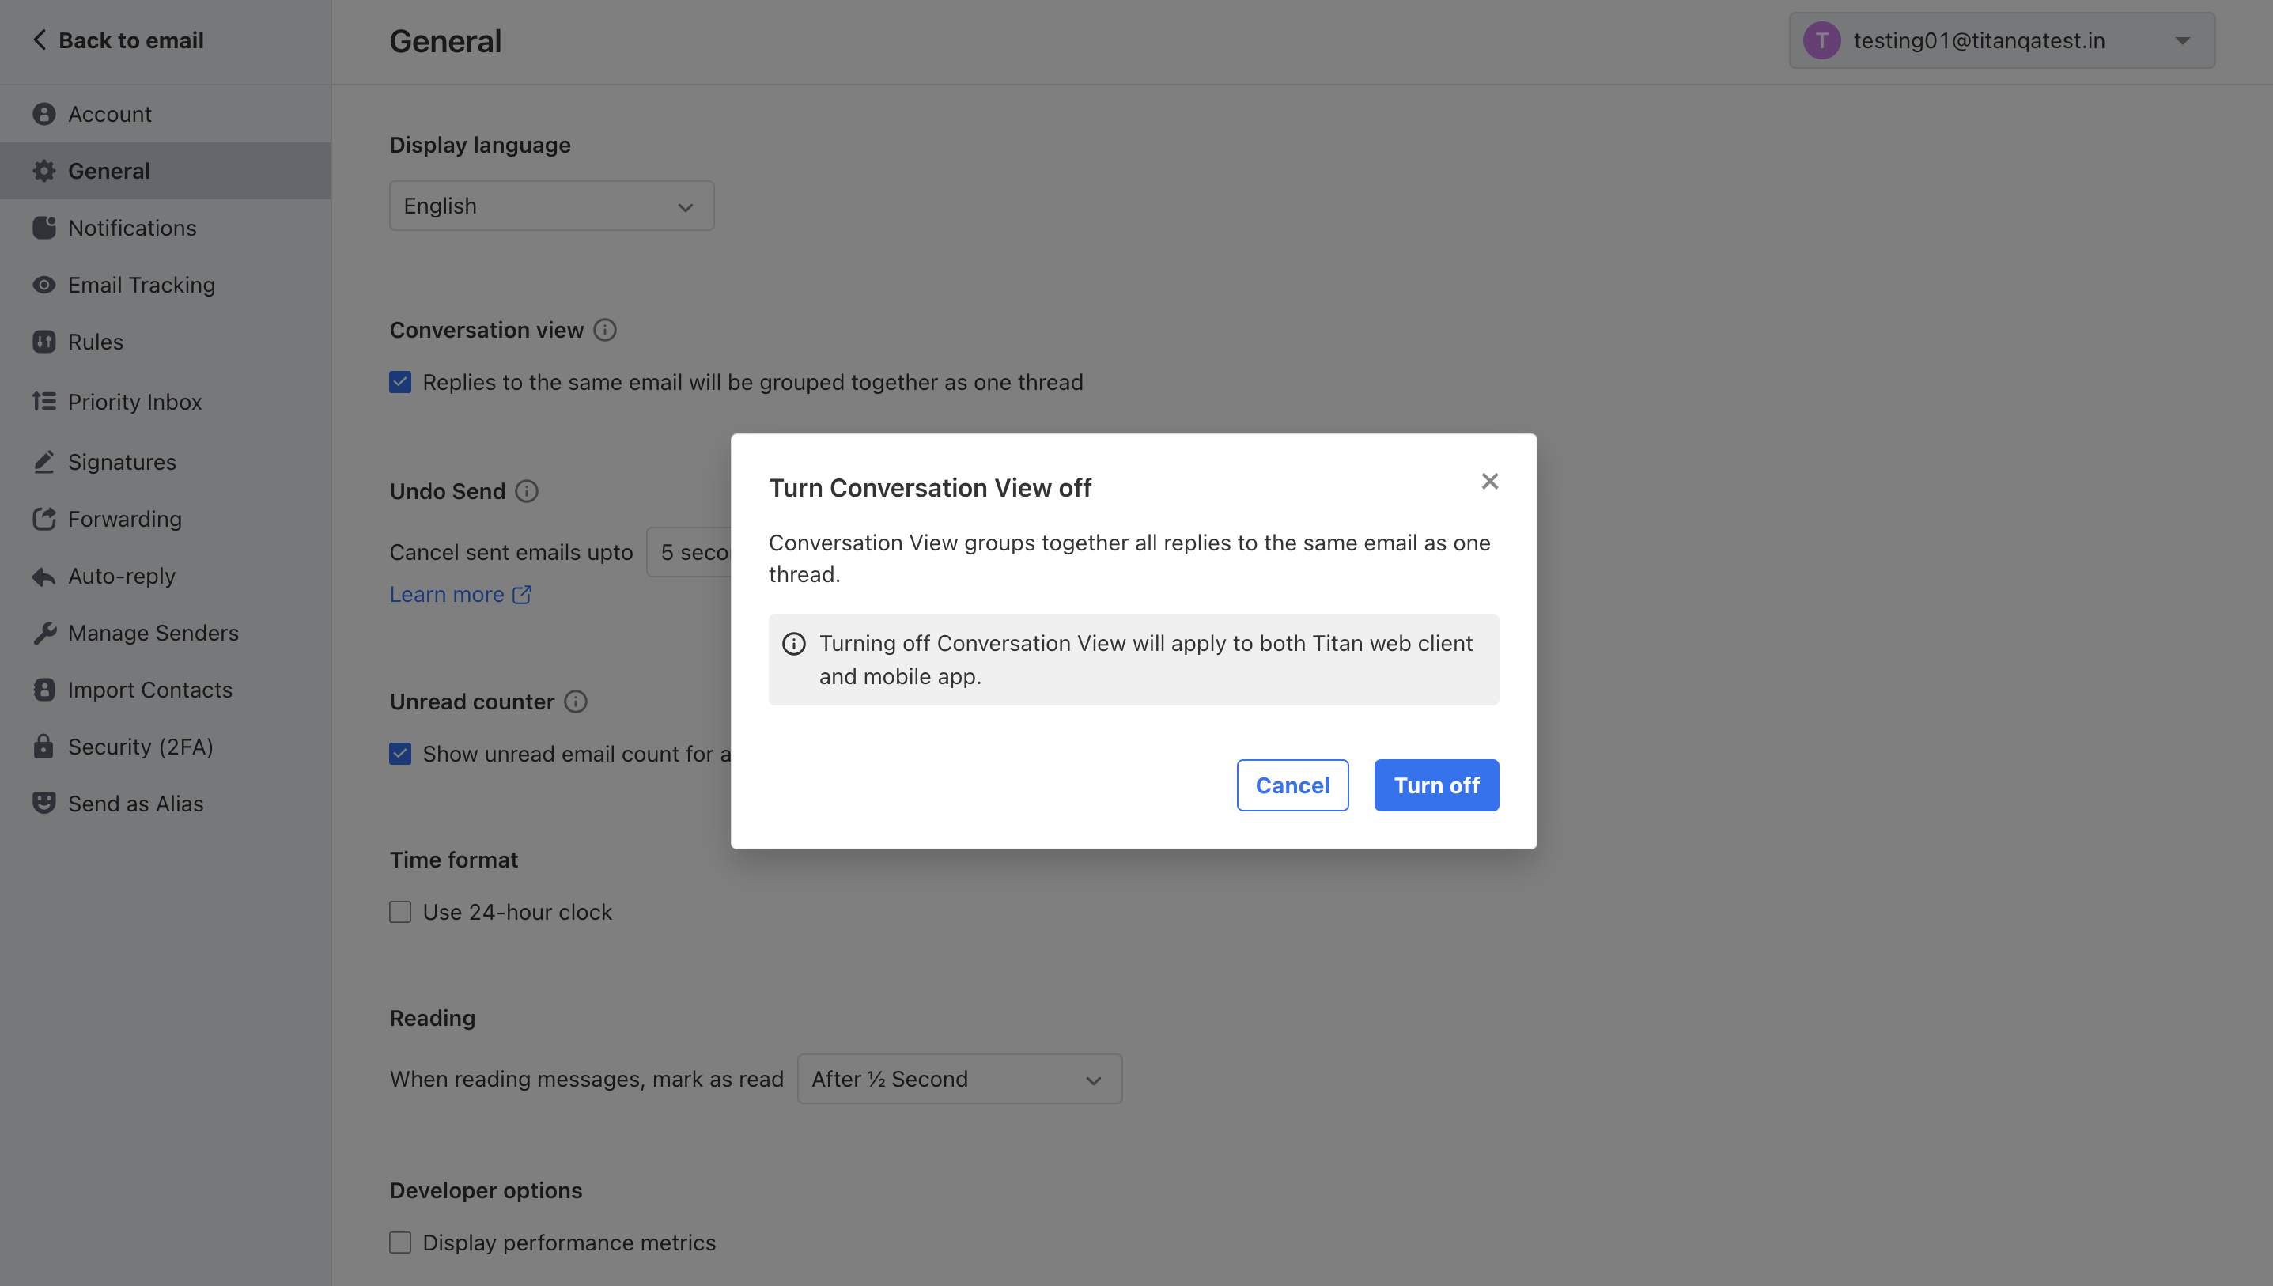Open Send as Alias settings
Screen dimensions: 2273x1286
point(166,803)
